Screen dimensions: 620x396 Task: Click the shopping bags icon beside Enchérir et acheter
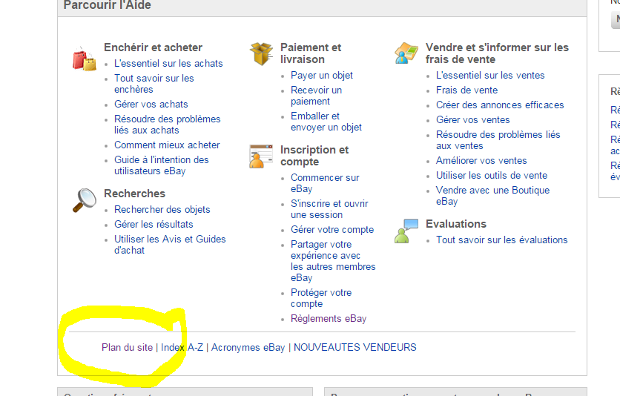84,58
